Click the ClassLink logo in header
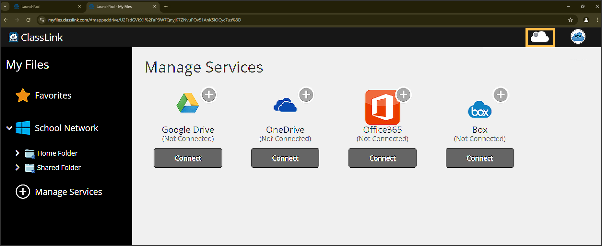The height and width of the screenshot is (246, 602). (x=36, y=37)
